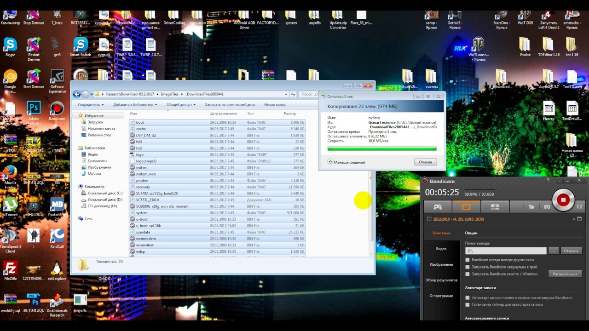Open Bandicam help question mark
Image resolution: width=589 pixels, height=331 pixels.
click(548, 181)
